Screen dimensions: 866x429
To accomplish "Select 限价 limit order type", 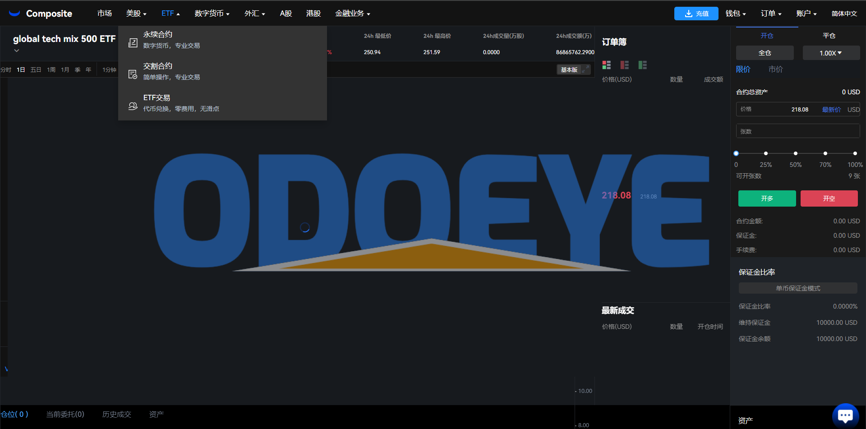I will pyautogui.click(x=743, y=69).
